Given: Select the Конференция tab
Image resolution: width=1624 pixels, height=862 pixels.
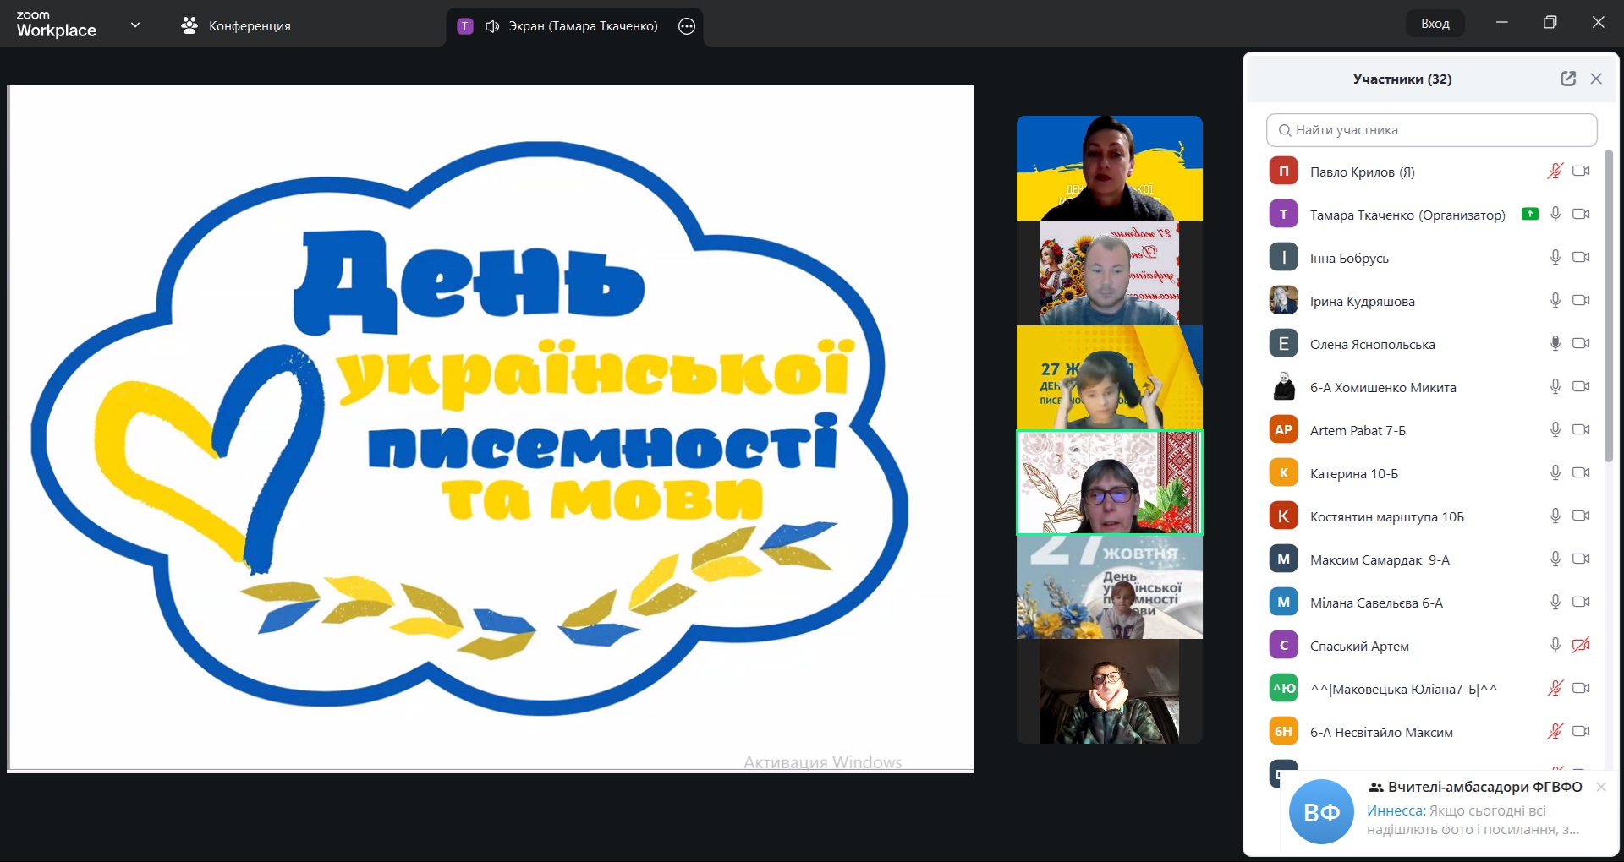Looking at the screenshot, I should pyautogui.click(x=249, y=26).
